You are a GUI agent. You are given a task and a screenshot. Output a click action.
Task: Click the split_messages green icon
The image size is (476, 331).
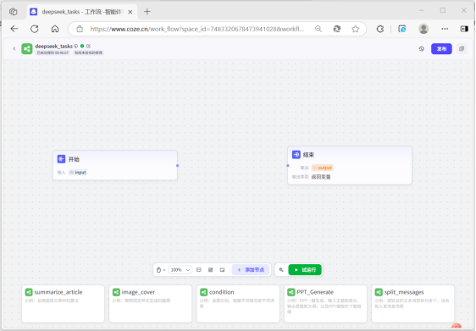[x=379, y=292]
